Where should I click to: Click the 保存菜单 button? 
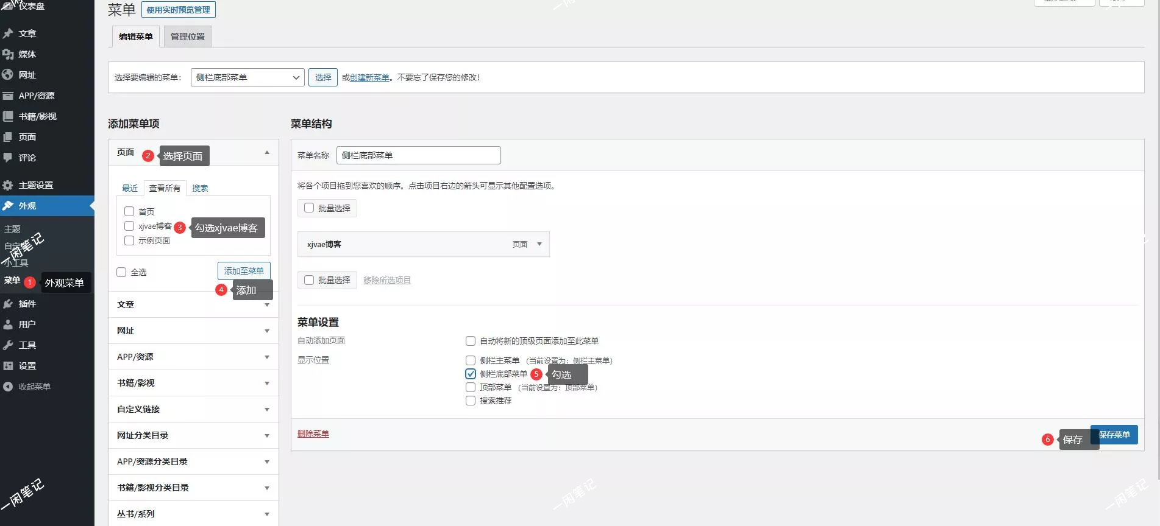click(1114, 435)
